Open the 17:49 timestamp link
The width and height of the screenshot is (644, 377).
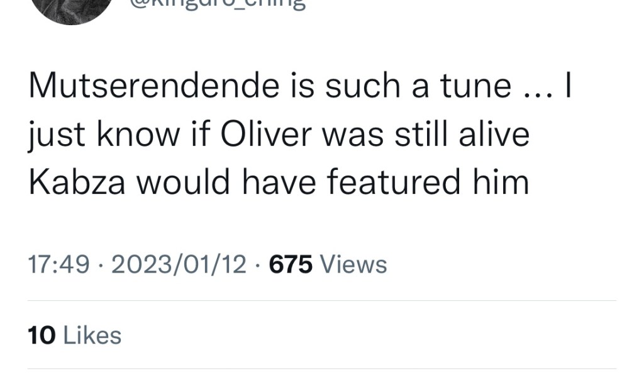point(59,265)
